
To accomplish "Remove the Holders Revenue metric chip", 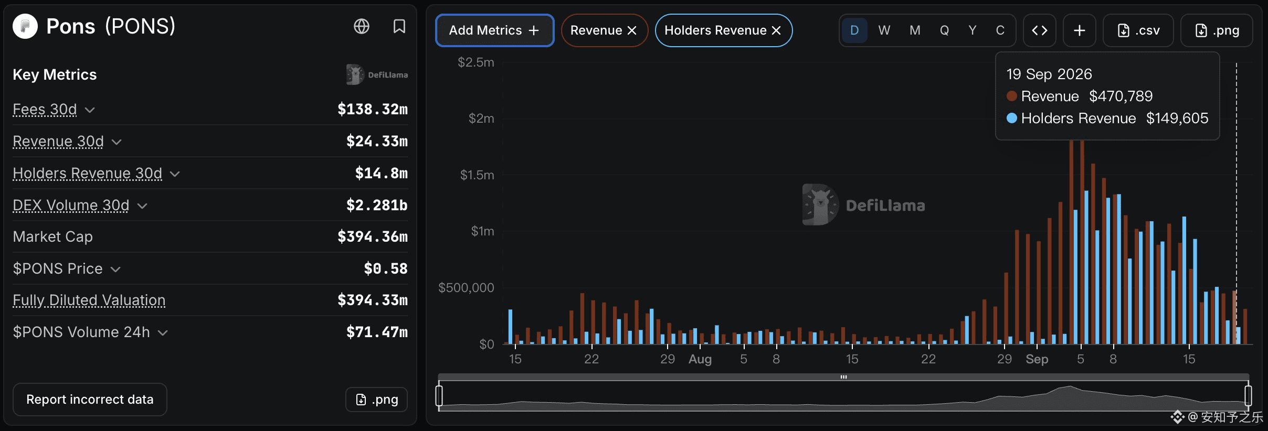I will [x=776, y=30].
